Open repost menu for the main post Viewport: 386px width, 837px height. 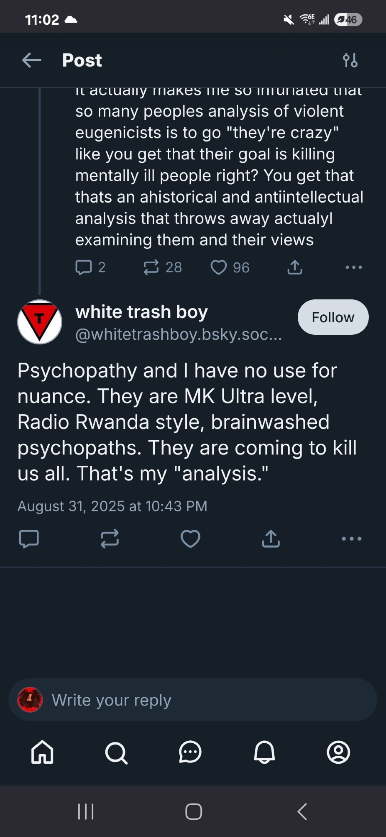(x=110, y=539)
